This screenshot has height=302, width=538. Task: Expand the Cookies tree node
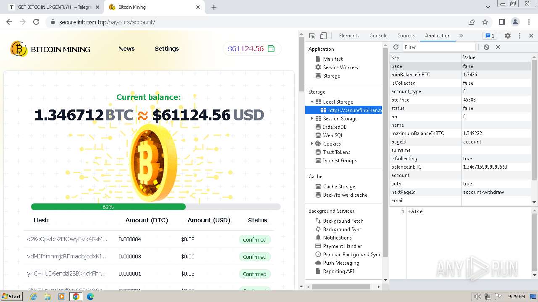(x=312, y=144)
